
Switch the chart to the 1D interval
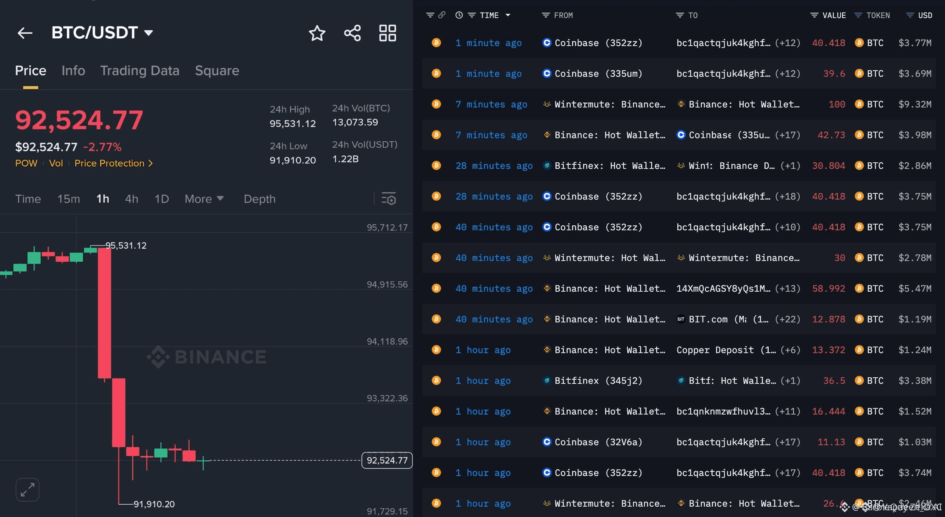[x=161, y=199]
